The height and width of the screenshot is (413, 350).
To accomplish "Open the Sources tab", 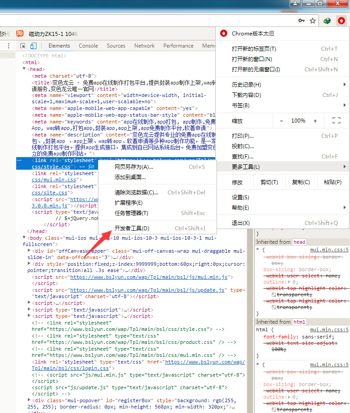I will pos(116,46).
